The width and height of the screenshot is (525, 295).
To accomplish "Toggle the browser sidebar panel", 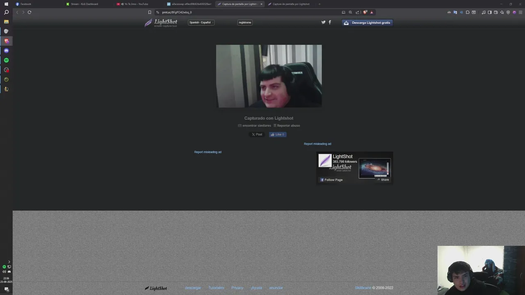I will (490, 12).
